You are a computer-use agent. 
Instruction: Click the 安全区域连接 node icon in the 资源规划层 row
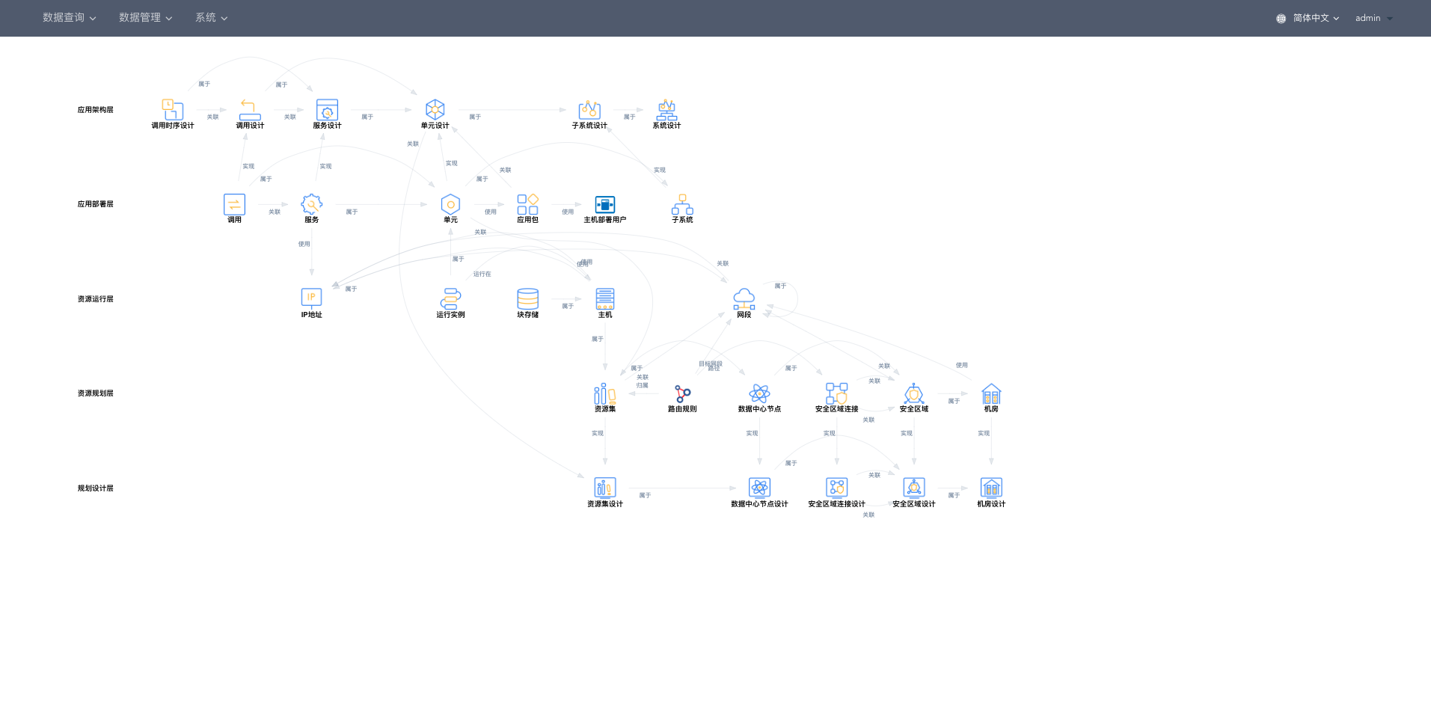[836, 393]
